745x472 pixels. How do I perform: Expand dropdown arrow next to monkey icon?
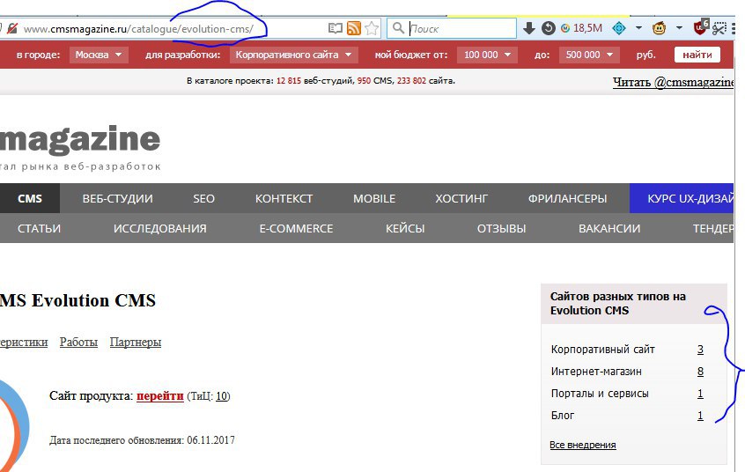pos(680,28)
